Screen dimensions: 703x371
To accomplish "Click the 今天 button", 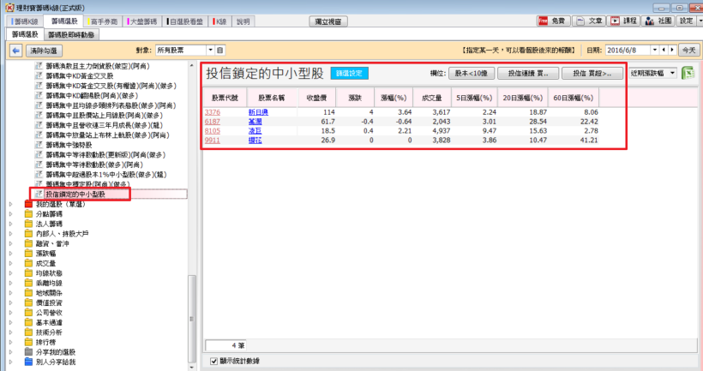I will (x=688, y=51).
